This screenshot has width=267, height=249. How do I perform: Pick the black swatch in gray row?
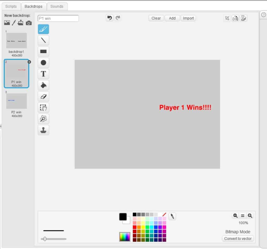coord(135,214)
